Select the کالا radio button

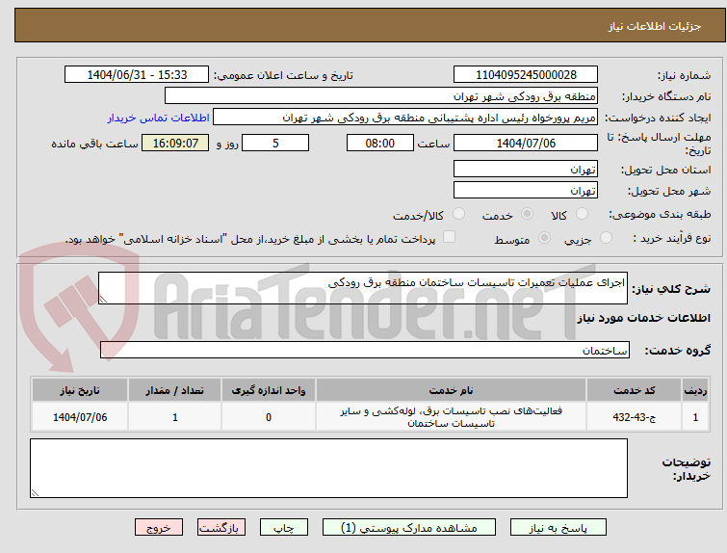pos(582,214)
